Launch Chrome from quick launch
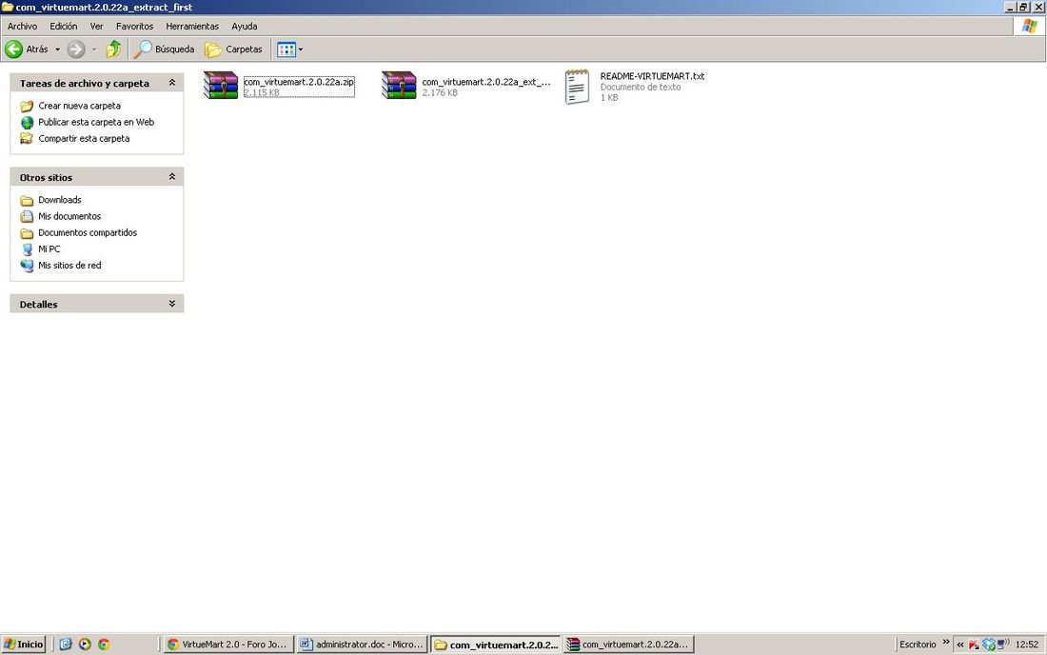Screen dimensions: 1047x655 pos(104,645)
